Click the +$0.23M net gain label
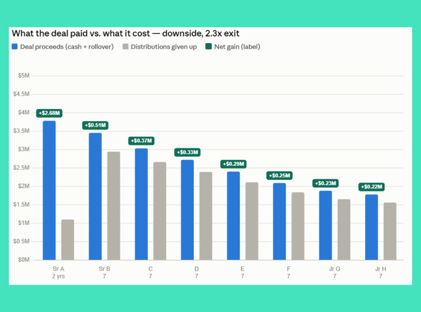 325,183
